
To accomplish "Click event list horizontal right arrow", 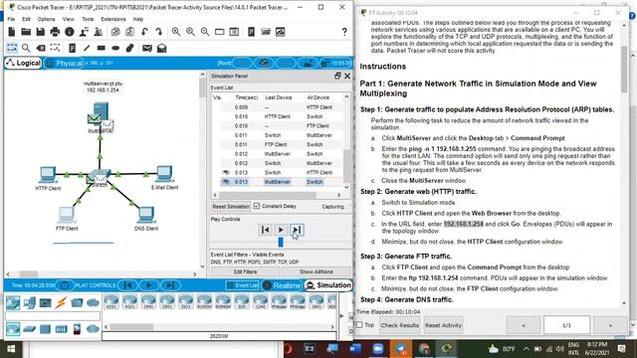I will [338, 195].
